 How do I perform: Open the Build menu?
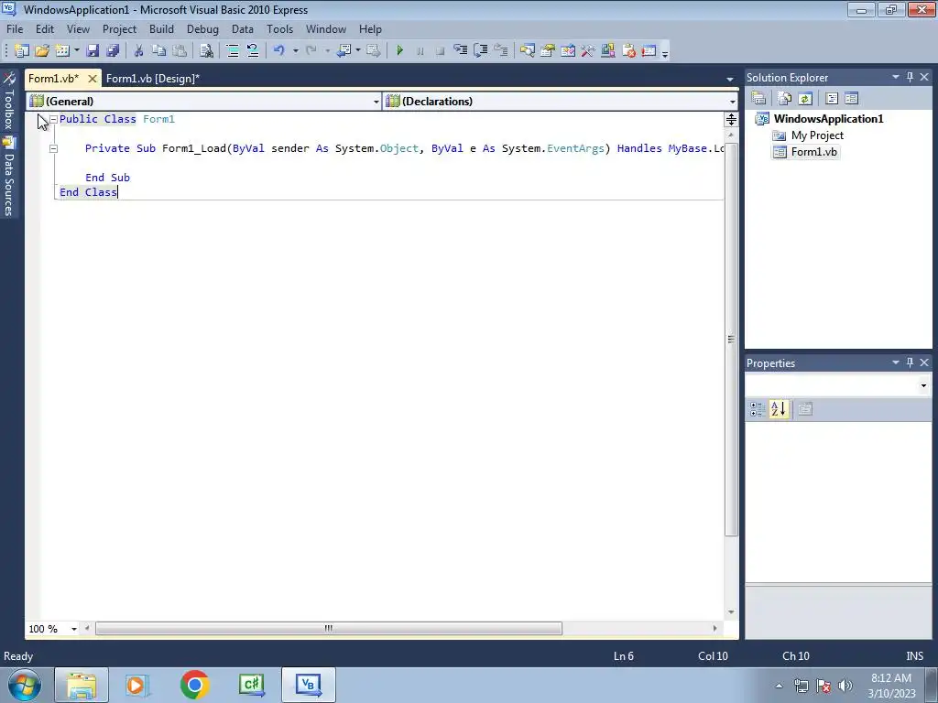[x=161, y=29]
